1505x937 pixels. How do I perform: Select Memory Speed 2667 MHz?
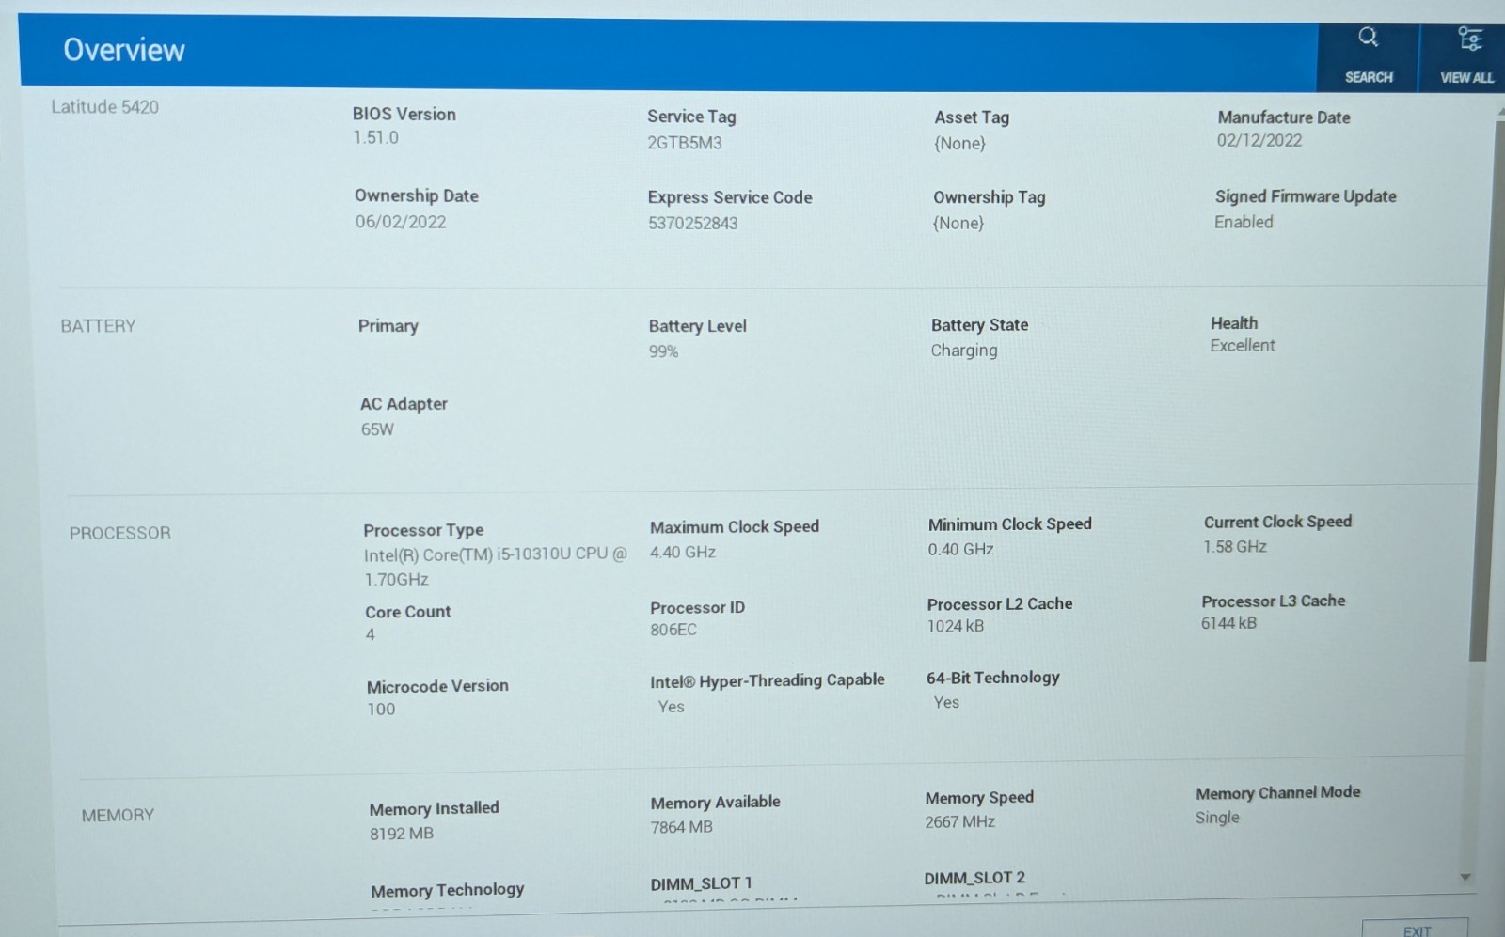[959, 822]
